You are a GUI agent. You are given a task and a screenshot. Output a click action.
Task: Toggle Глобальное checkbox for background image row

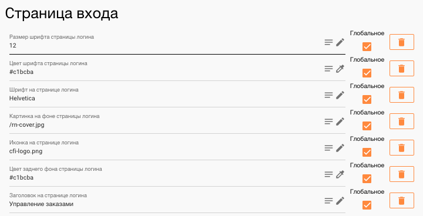pos(367,126)
